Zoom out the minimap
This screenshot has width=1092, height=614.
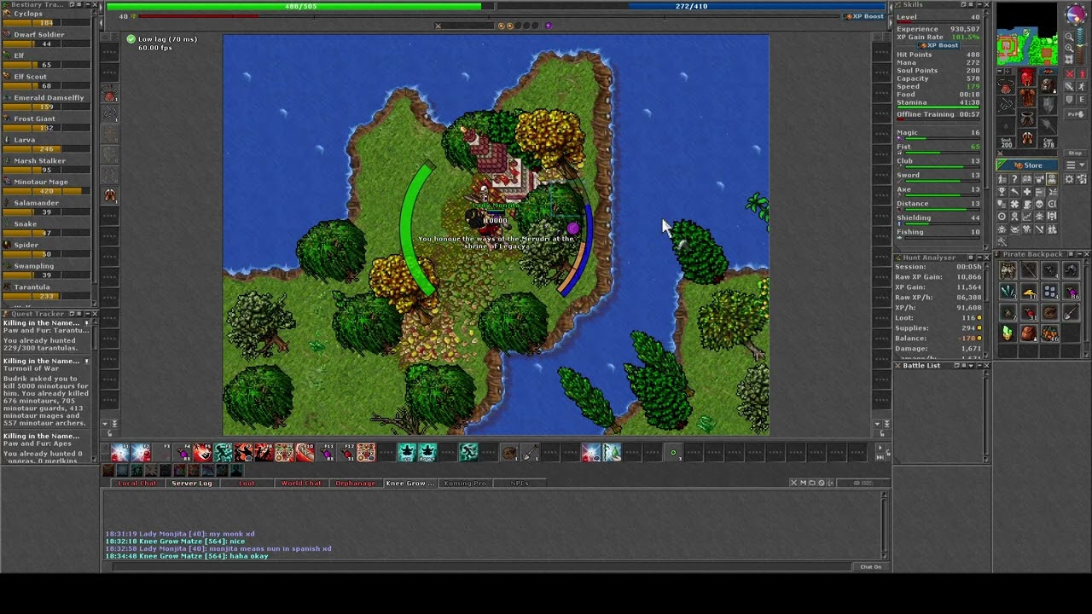tap(1069, 36)
